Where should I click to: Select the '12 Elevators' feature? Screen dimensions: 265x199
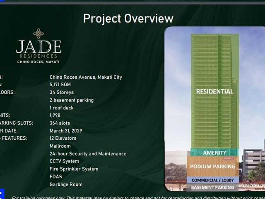[x=63, y=138]
